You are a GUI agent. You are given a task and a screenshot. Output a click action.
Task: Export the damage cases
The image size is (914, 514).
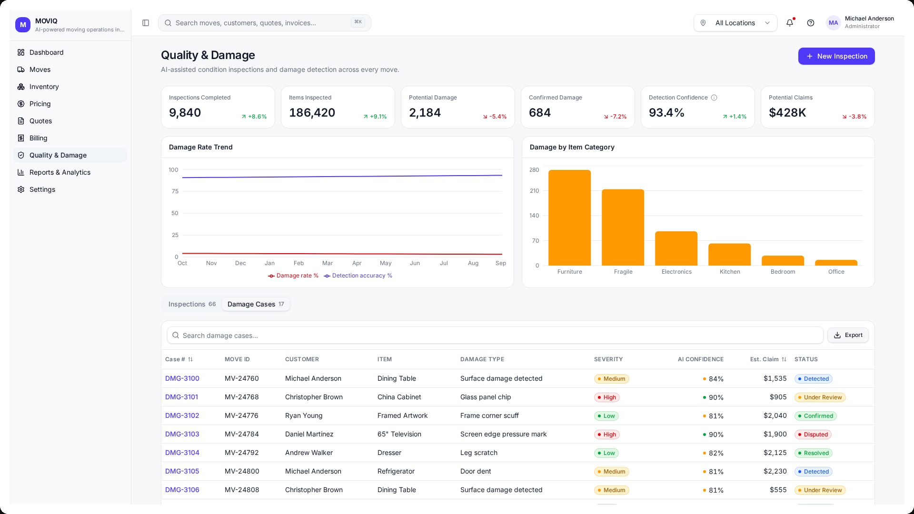click(848, 335)
